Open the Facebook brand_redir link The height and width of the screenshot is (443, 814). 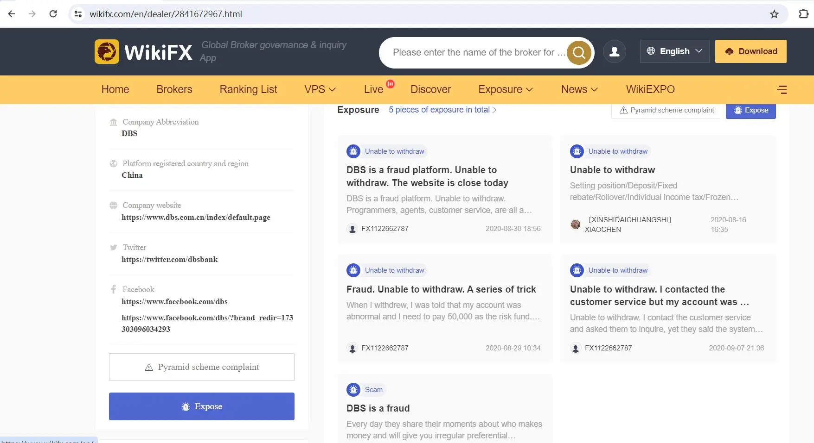207,323
